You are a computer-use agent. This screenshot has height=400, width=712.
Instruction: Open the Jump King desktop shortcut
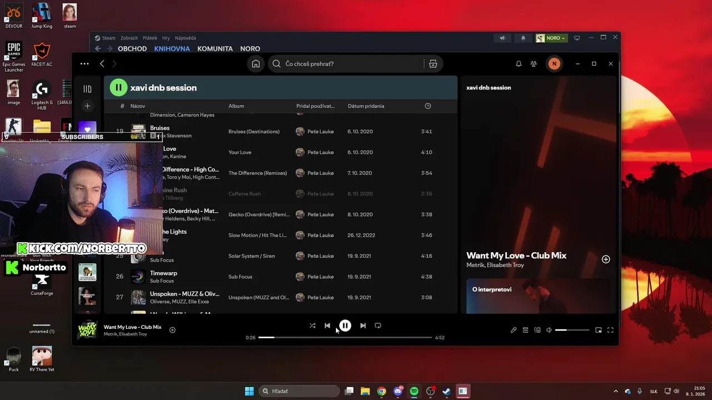coord(42,16)
